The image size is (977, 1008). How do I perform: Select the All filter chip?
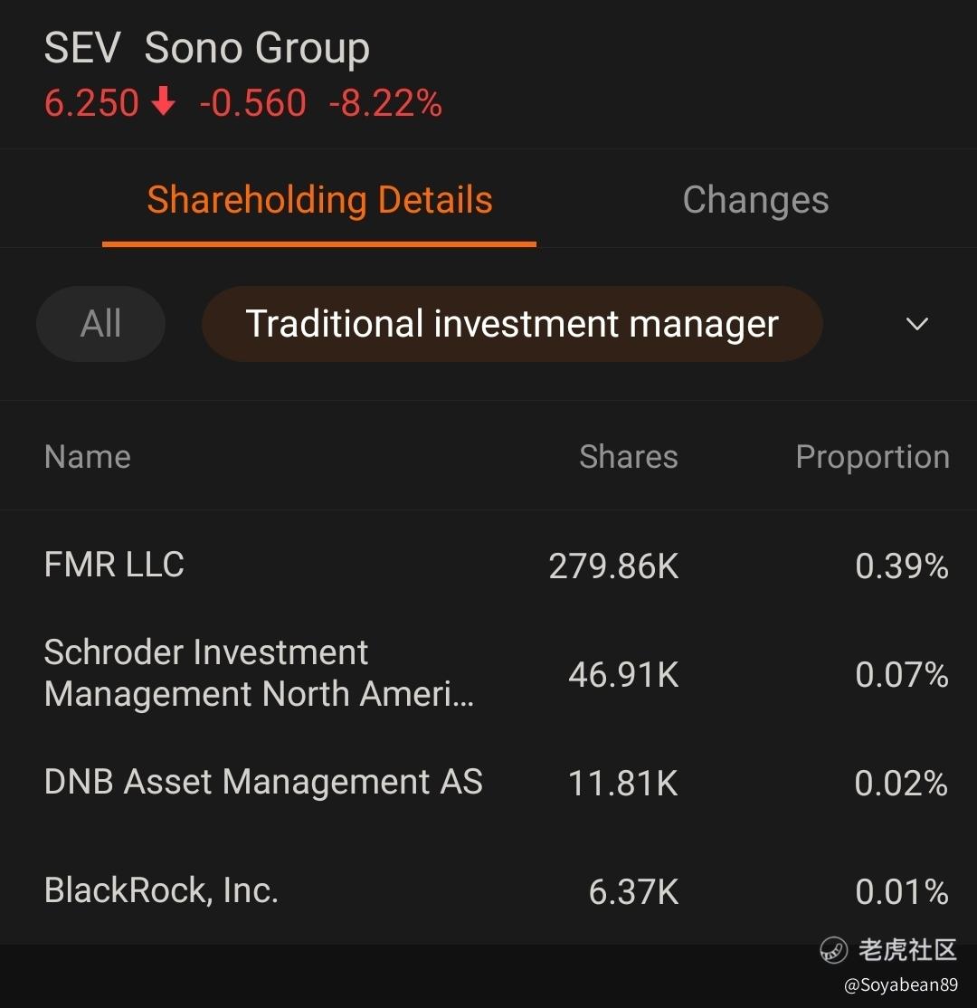(101, 323)
